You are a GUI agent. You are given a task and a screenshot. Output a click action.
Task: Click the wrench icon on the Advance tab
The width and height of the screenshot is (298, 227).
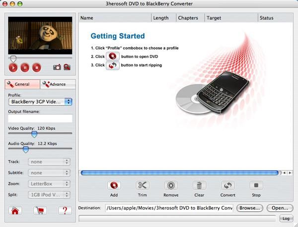[x=46, y=84]
